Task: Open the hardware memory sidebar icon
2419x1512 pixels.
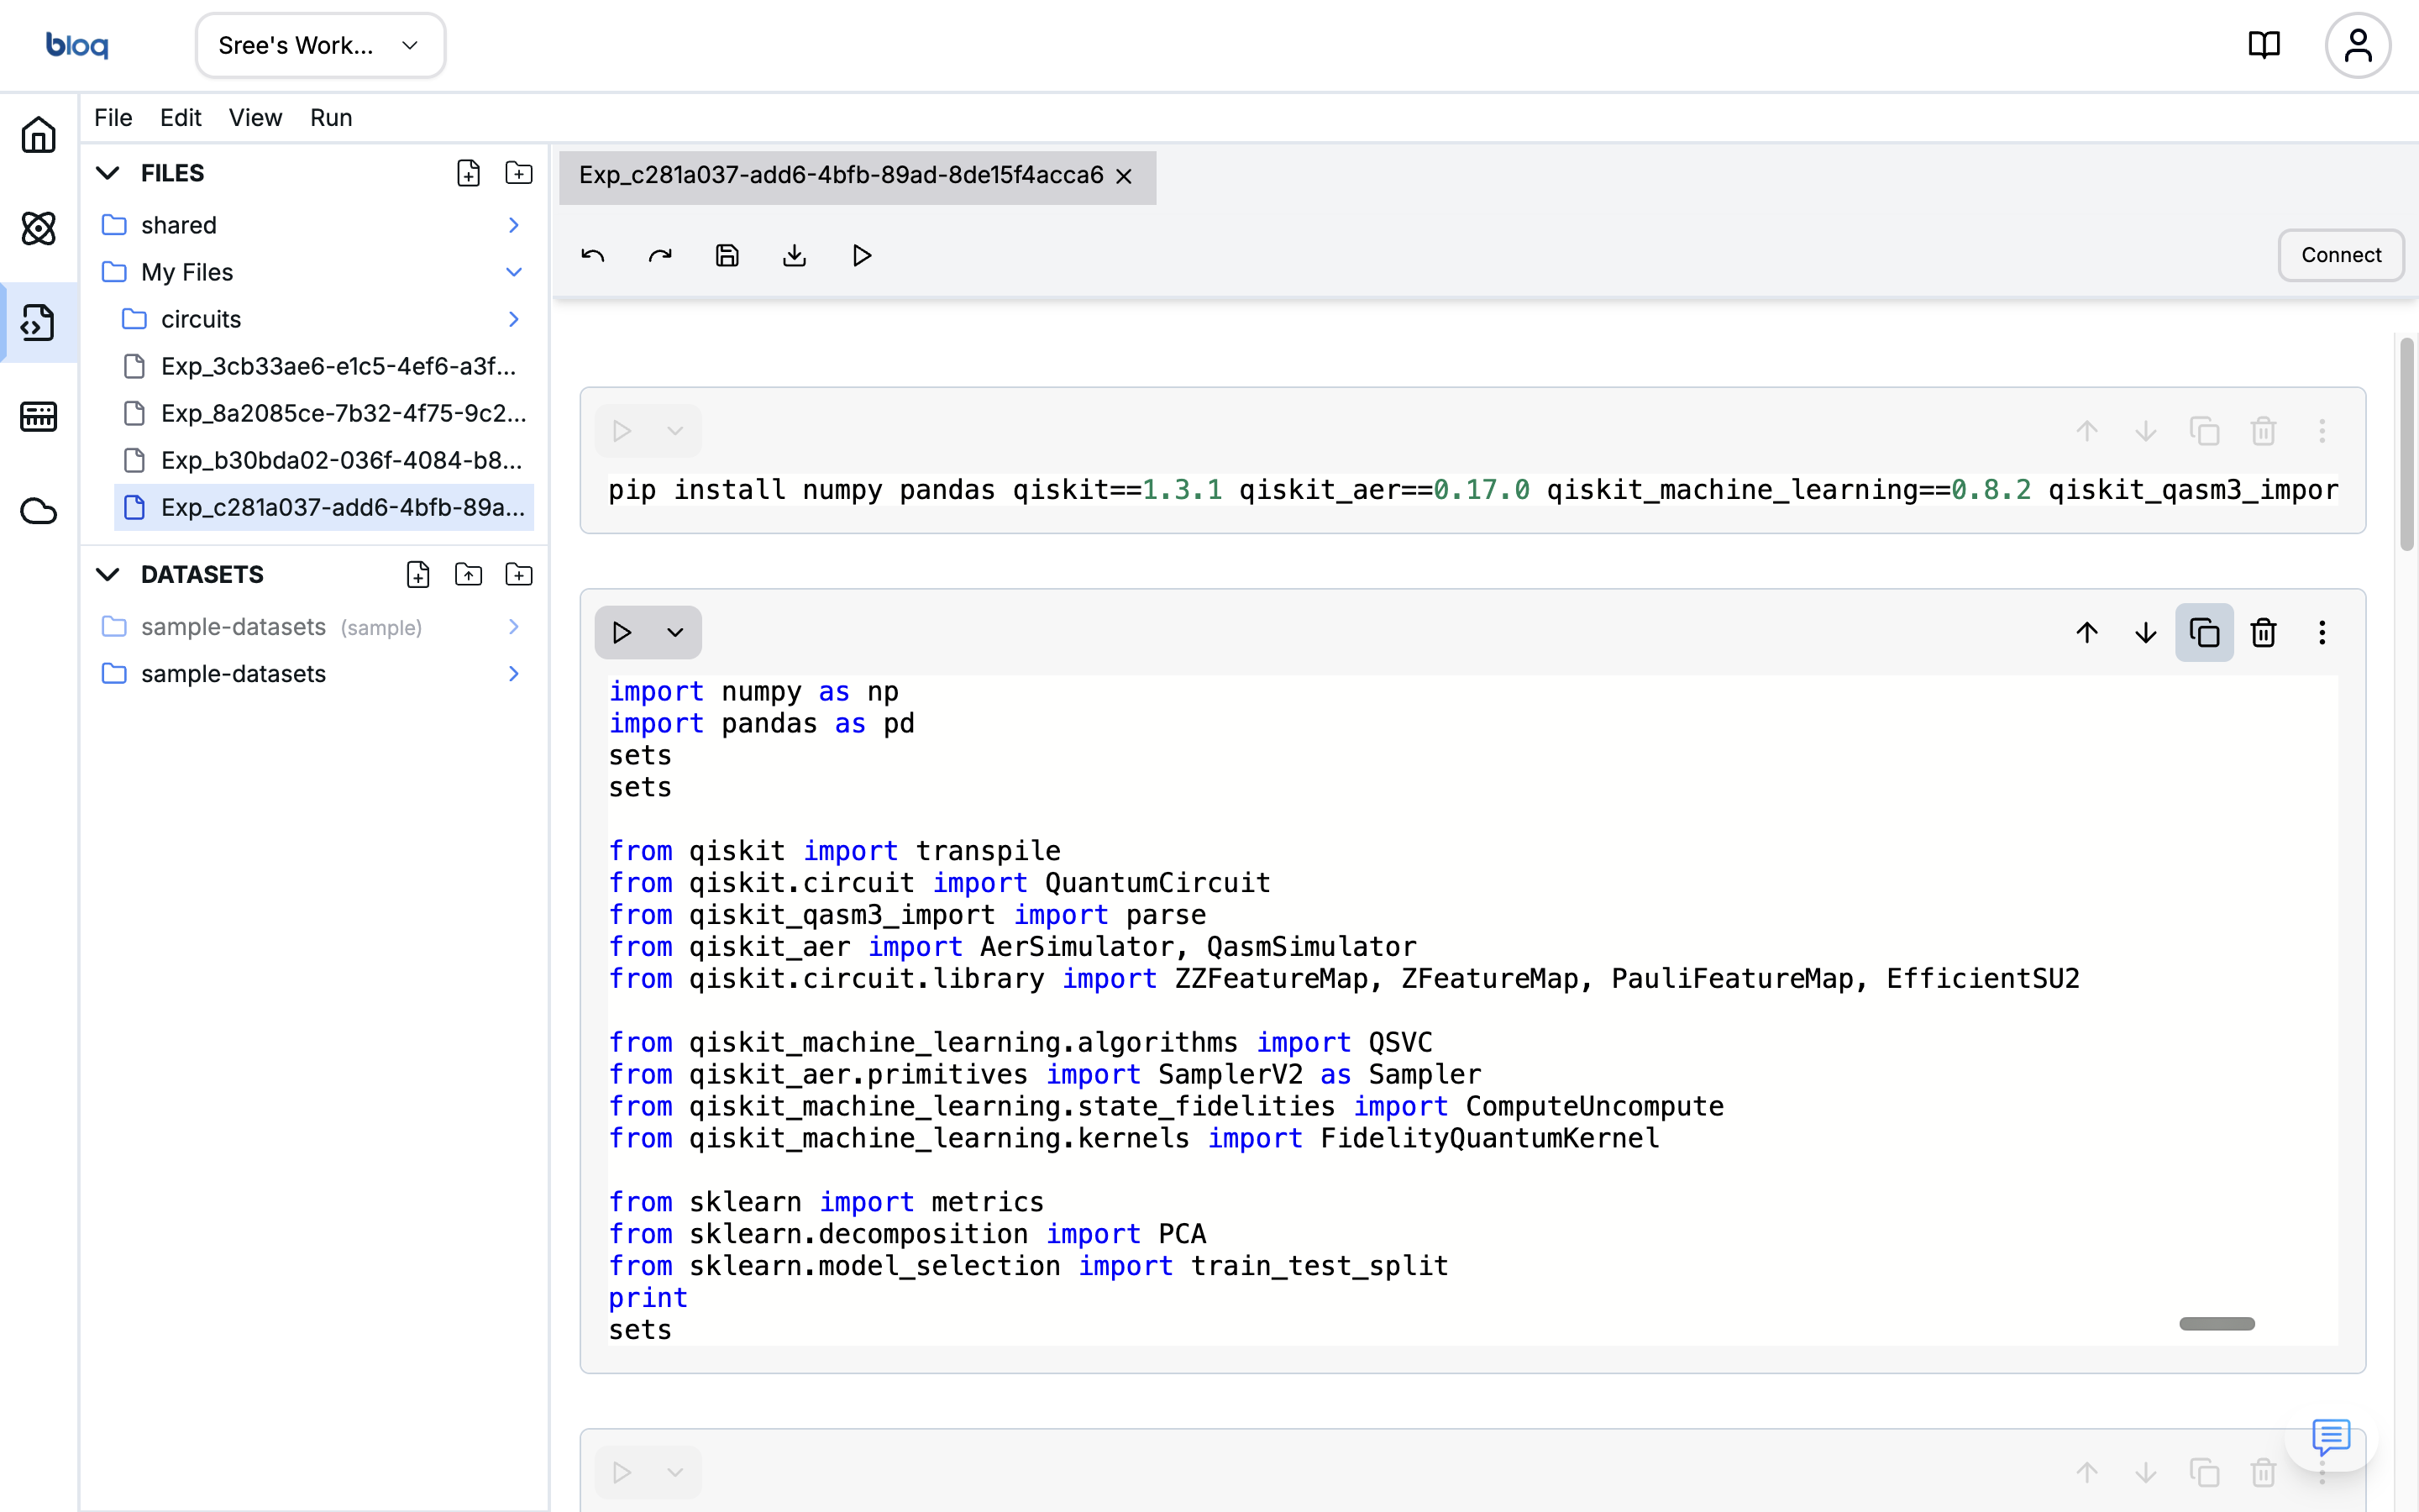Action: (38, 416)
